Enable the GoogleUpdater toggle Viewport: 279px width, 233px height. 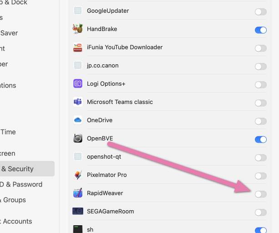click(261, 12)
